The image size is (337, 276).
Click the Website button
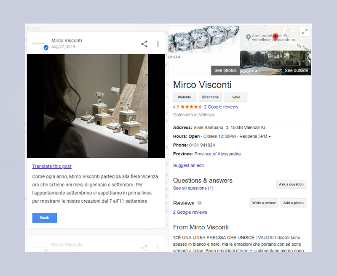tap(185, 97)
